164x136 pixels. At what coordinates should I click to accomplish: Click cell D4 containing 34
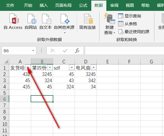click(86, 86)
